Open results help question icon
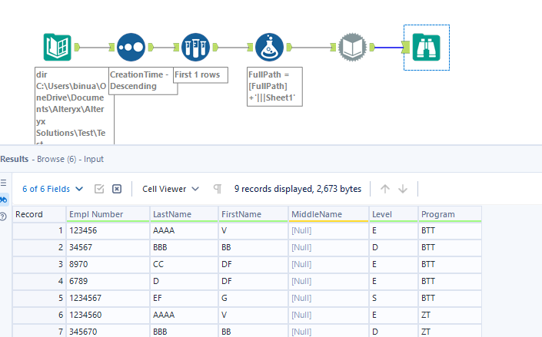542x337 pixels. (x=3, y=216)
